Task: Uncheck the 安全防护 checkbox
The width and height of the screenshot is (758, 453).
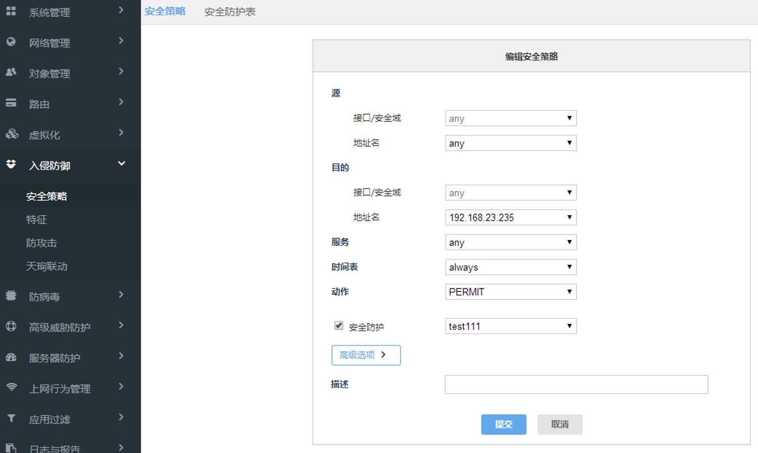Action: point(339,325)
